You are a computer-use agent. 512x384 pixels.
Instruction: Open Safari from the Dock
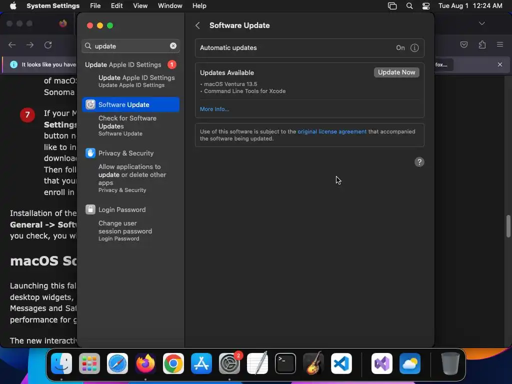117,363
